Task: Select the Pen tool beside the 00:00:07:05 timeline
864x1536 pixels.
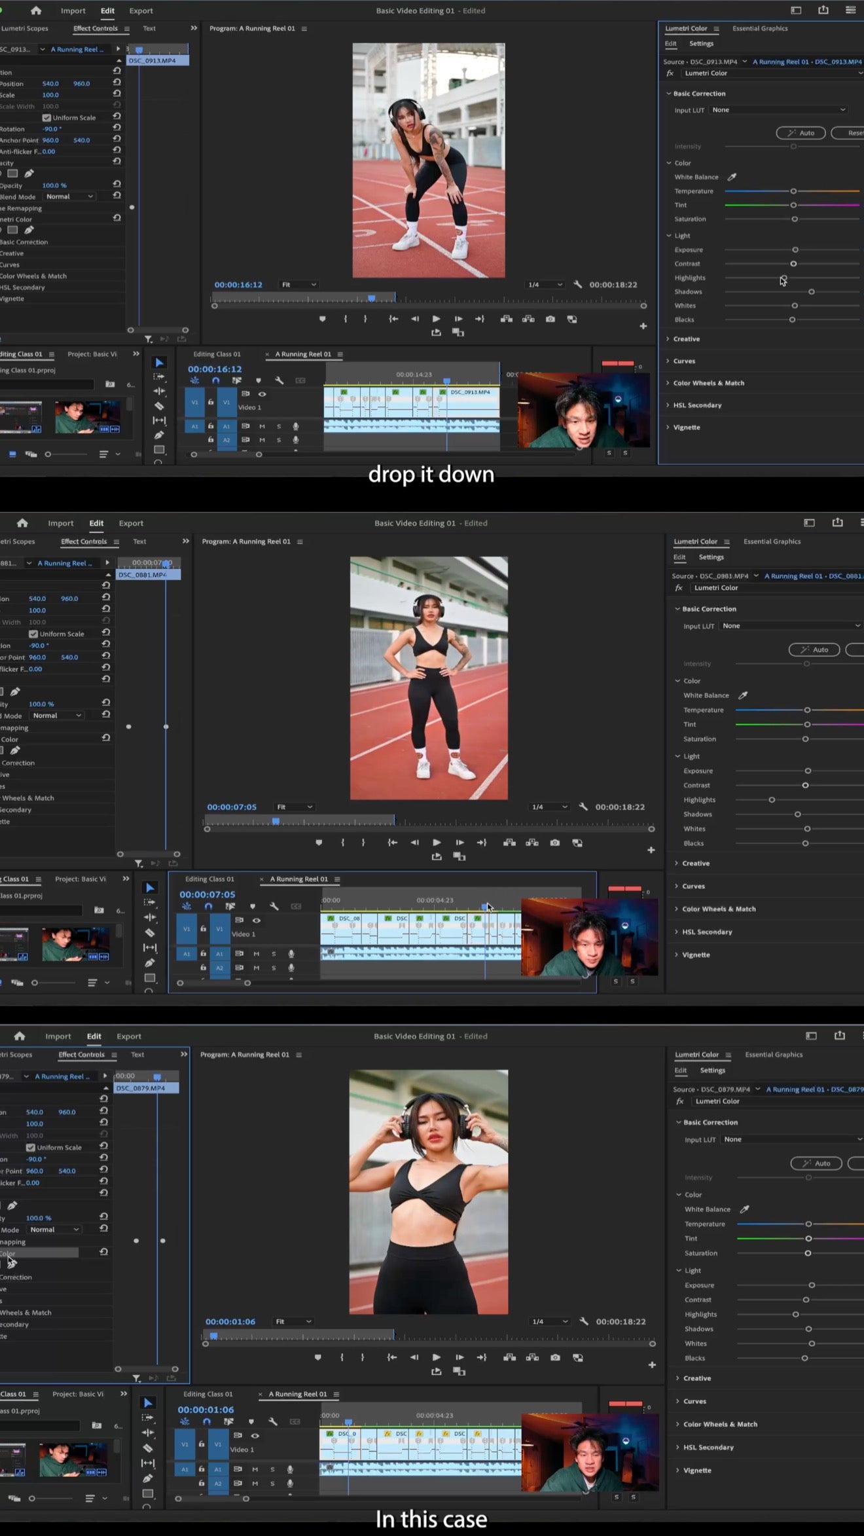Action: (x=150, y=962)
